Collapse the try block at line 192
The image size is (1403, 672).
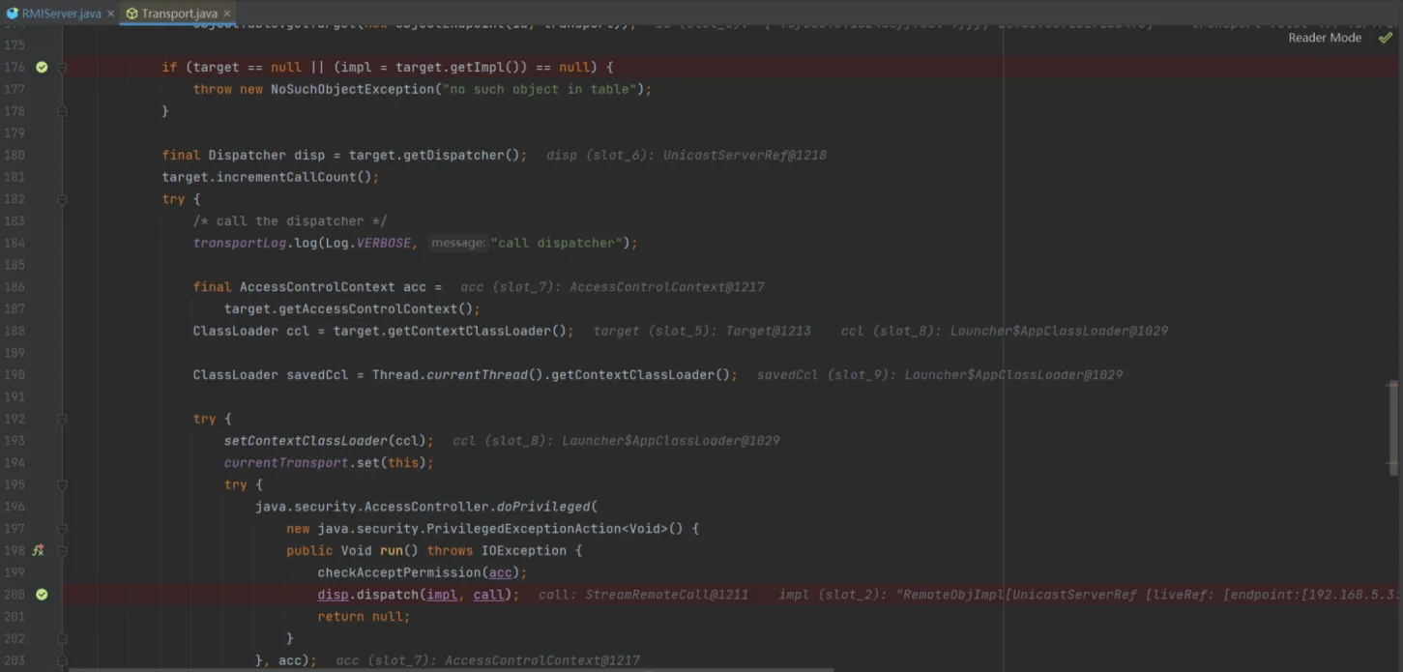(62, 419)
